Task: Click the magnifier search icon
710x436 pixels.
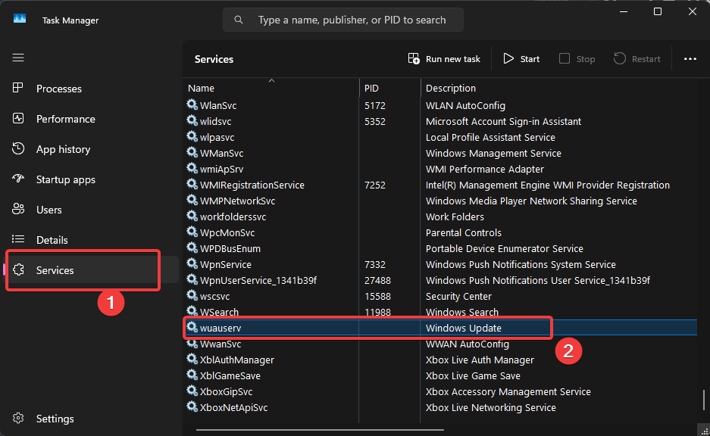Action: click(x=239, y=20)
